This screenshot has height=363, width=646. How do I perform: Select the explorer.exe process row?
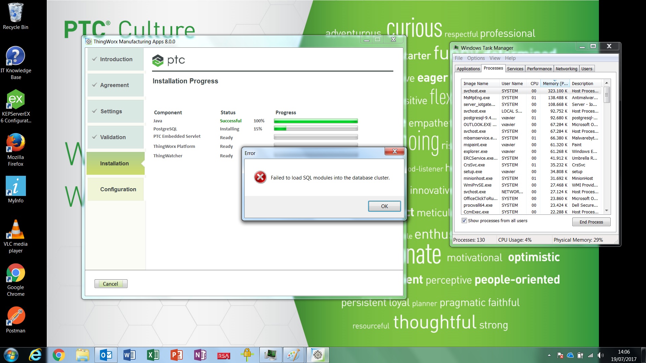pos(531,151)
